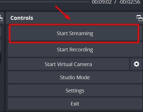Toggle the 00:09:02 / -00:02:56 timer display
The height and width of the screenshot is (112, 143).
[116, 2]
